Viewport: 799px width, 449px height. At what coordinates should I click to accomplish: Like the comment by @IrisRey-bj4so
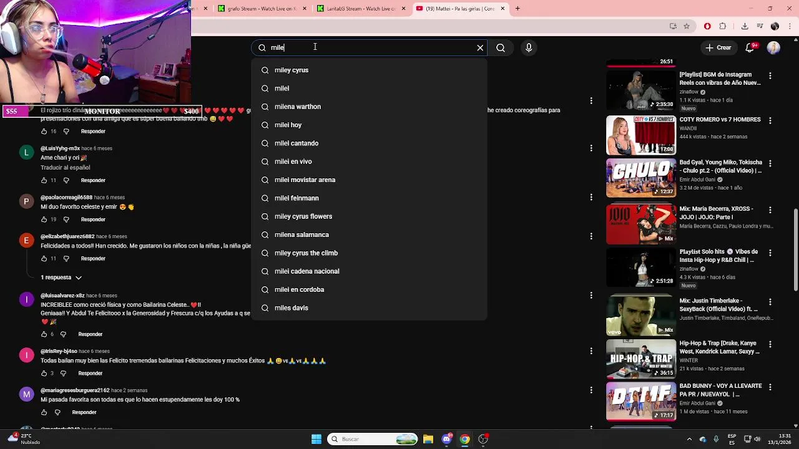tap(44, 374)
